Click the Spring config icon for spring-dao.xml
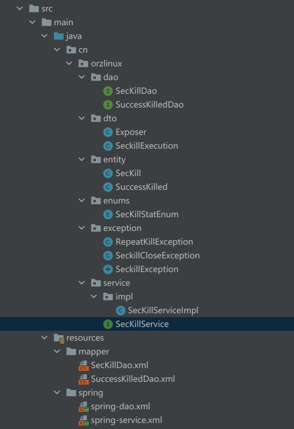 [x=83, y=407]
